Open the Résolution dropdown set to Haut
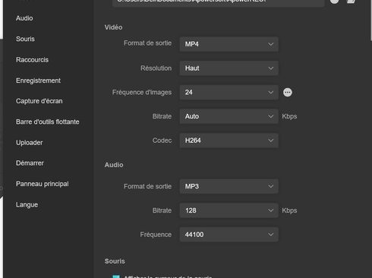This screenshot has width=372, height=278. (x=229, y=68)
